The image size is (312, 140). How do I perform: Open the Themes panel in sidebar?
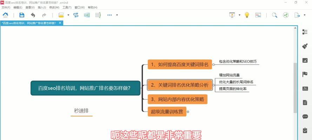click(x=305, y=89)
